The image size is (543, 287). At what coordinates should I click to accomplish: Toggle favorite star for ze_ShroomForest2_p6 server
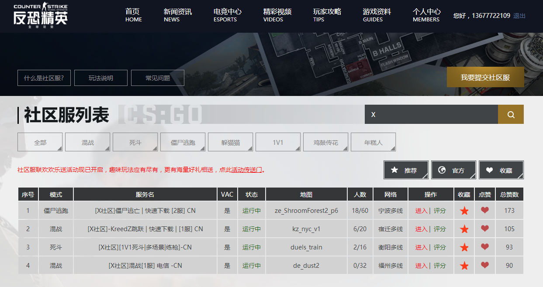pyautogui.click(x=464, y=210)
